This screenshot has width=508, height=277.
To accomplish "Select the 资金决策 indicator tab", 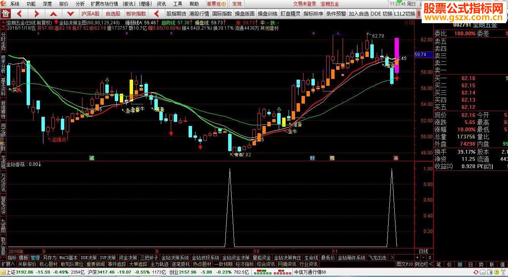I will point(127,258).
